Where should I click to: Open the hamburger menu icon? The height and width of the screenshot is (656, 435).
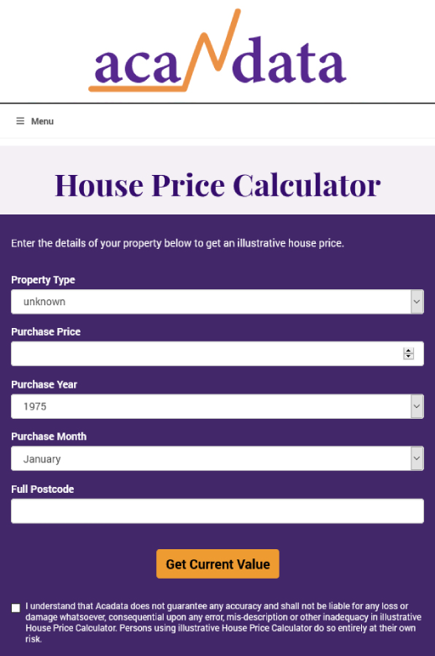coord(20,121)
